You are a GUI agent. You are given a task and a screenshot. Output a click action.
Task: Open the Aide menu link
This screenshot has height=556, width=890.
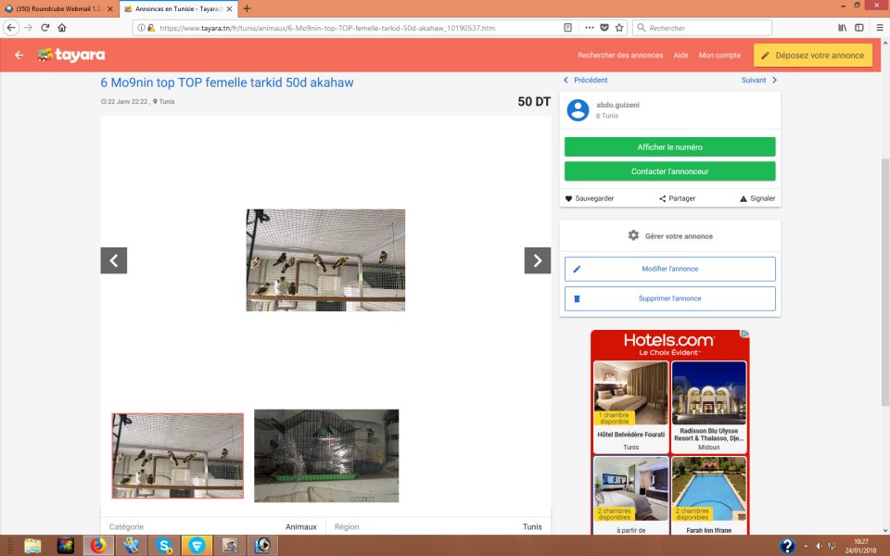[x=680, y=55]
